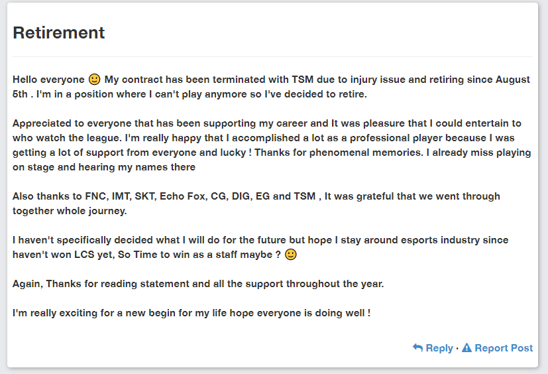Image resolution: width=548 pixels, height=374 pixels.
Task: Click the phrase together whole journey
Action: tap(70, 211)
